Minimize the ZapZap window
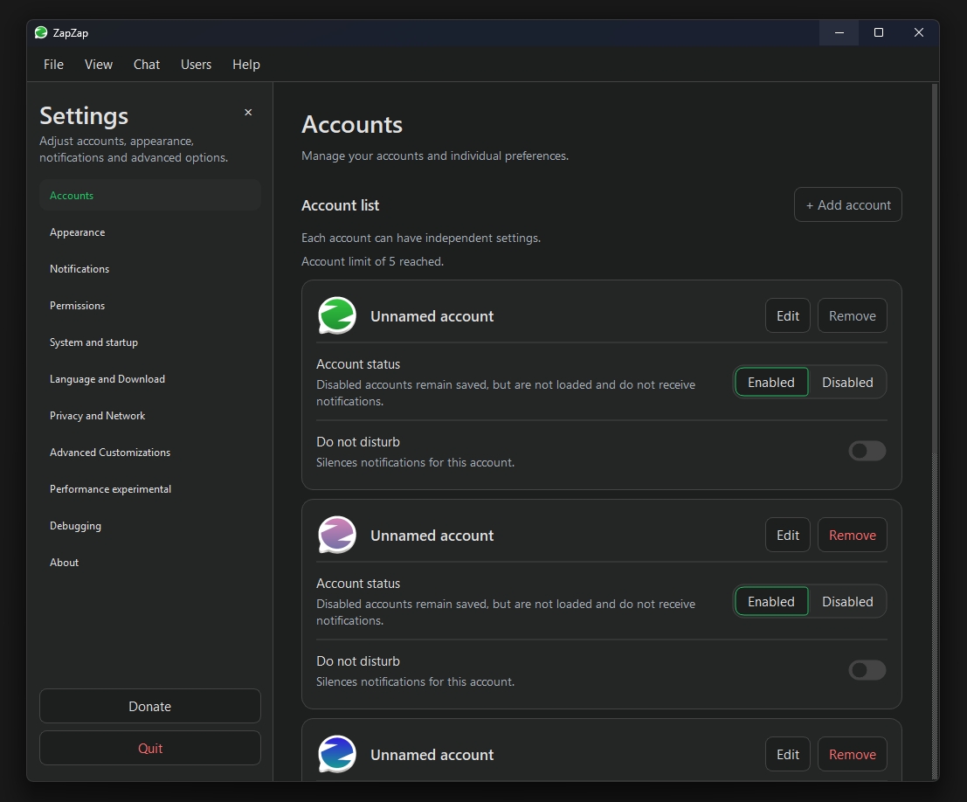 (839, 32)
